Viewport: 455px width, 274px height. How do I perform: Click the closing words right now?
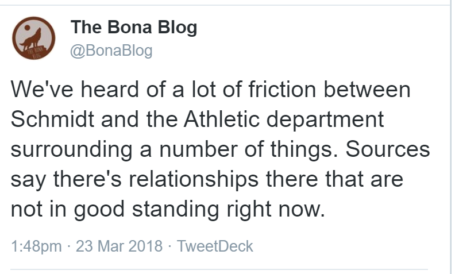(276, 210)
